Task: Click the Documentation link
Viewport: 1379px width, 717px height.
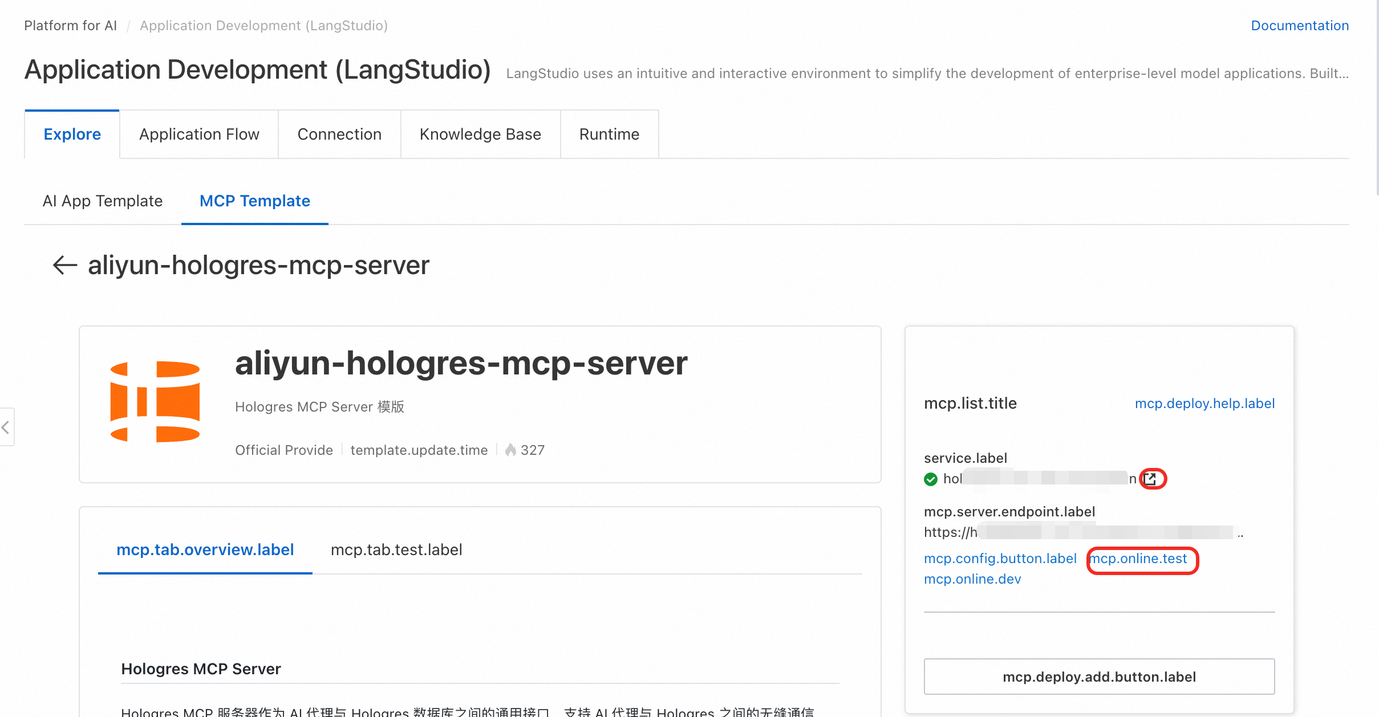Action: tap(1299, 26)
